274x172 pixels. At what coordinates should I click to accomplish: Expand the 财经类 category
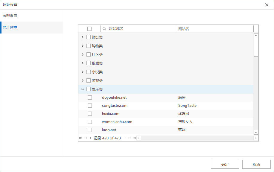pyautogui.click(x=83, y=37)
